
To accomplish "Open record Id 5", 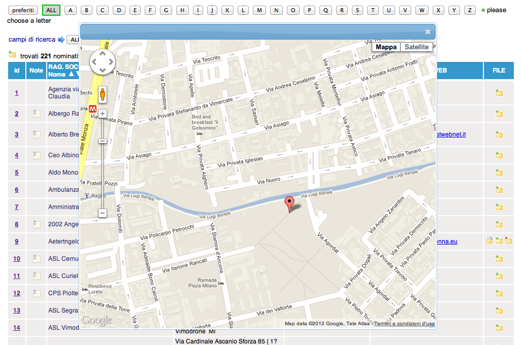I will pos(17,172).
